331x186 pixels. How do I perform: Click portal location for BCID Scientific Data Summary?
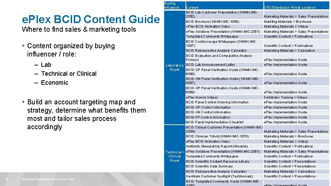point(297,166)
